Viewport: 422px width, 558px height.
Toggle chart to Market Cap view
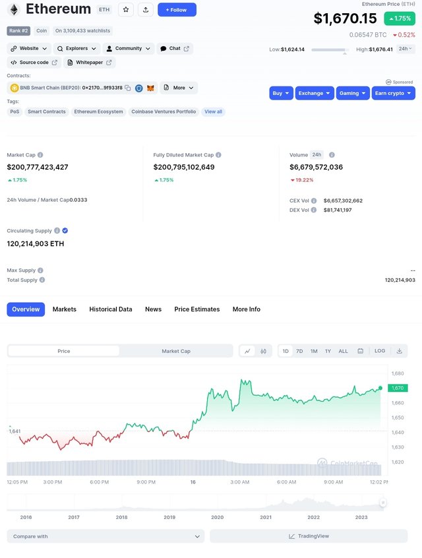176,351
